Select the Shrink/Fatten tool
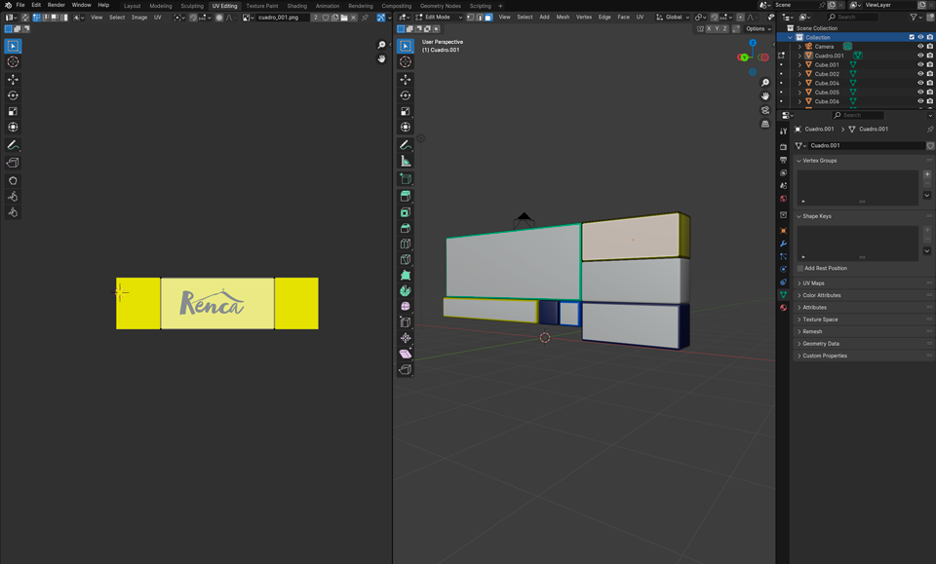Viewport: 936px width, 564px height. tap(406, 338)
